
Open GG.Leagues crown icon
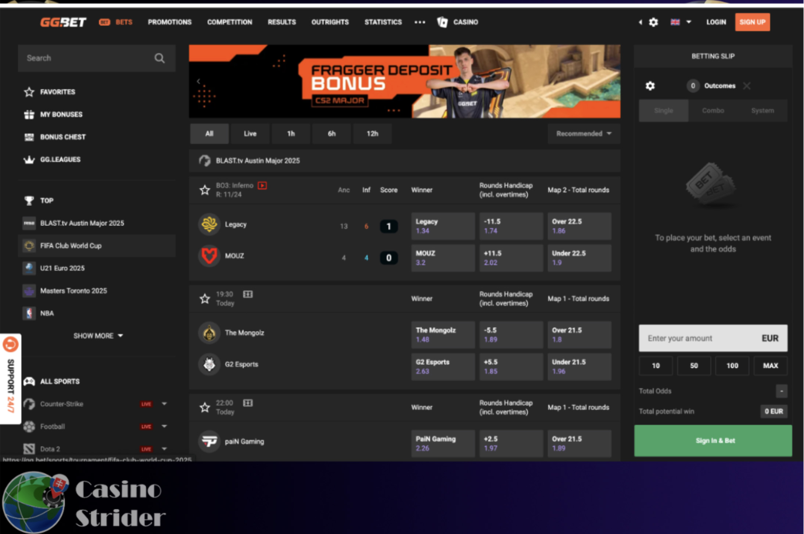(x=29, y=160)
